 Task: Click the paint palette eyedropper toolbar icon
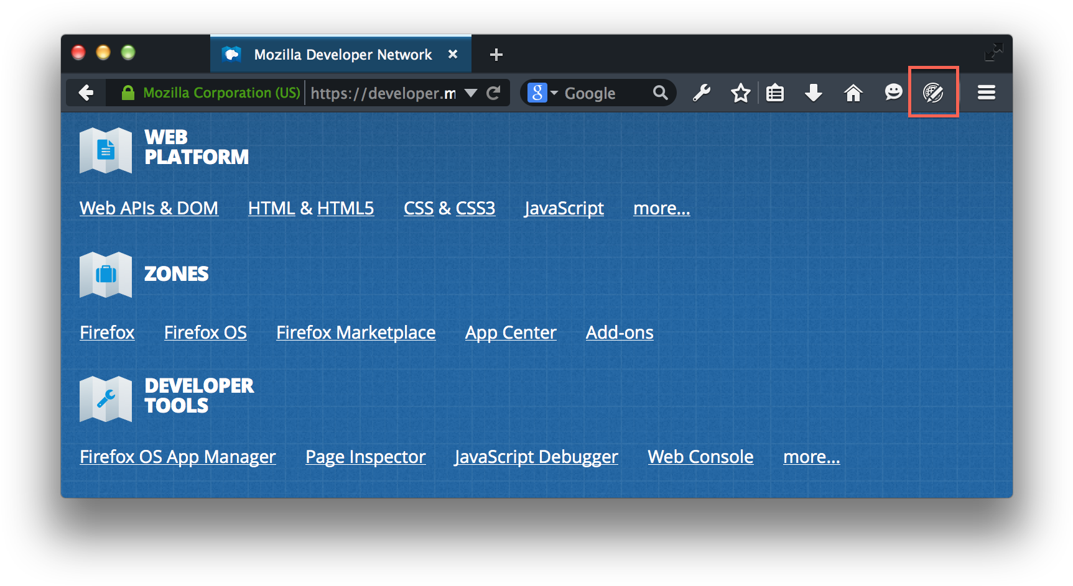tap(933, 93)
